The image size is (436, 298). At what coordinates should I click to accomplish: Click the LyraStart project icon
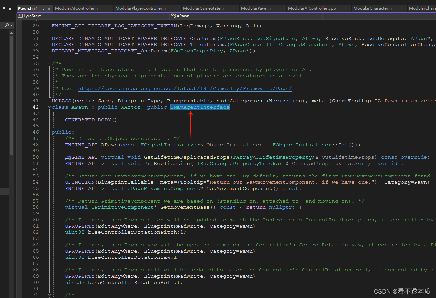tap(20, 16)
